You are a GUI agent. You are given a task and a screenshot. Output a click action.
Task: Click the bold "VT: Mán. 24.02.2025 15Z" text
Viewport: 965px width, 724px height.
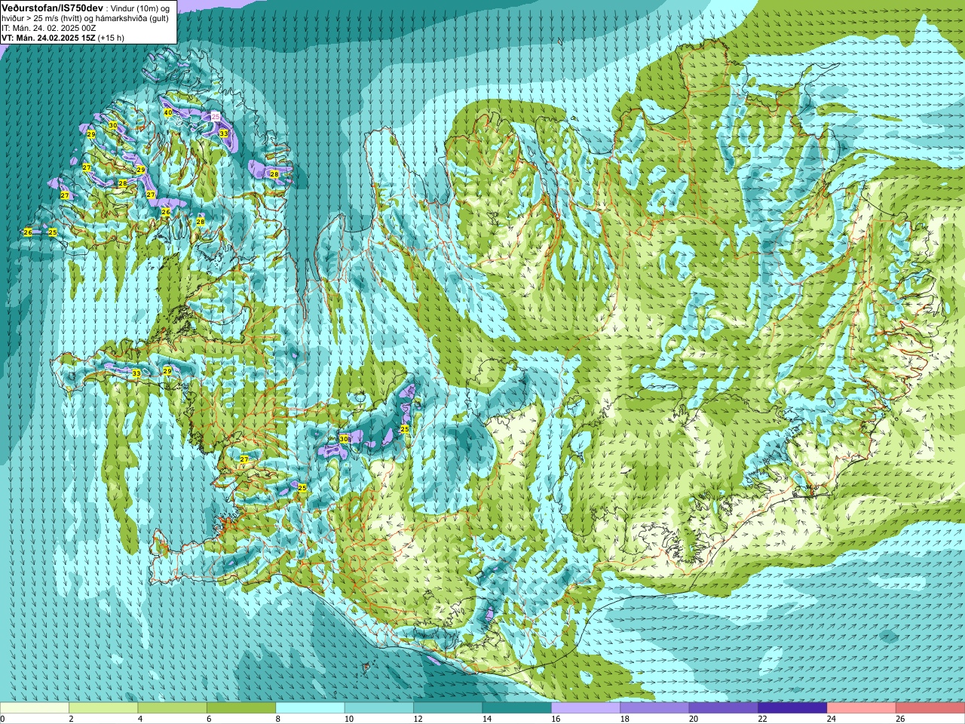point(48,38)
